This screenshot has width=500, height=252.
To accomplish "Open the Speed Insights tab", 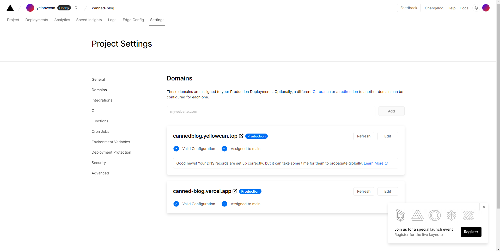I will (89, 20).
